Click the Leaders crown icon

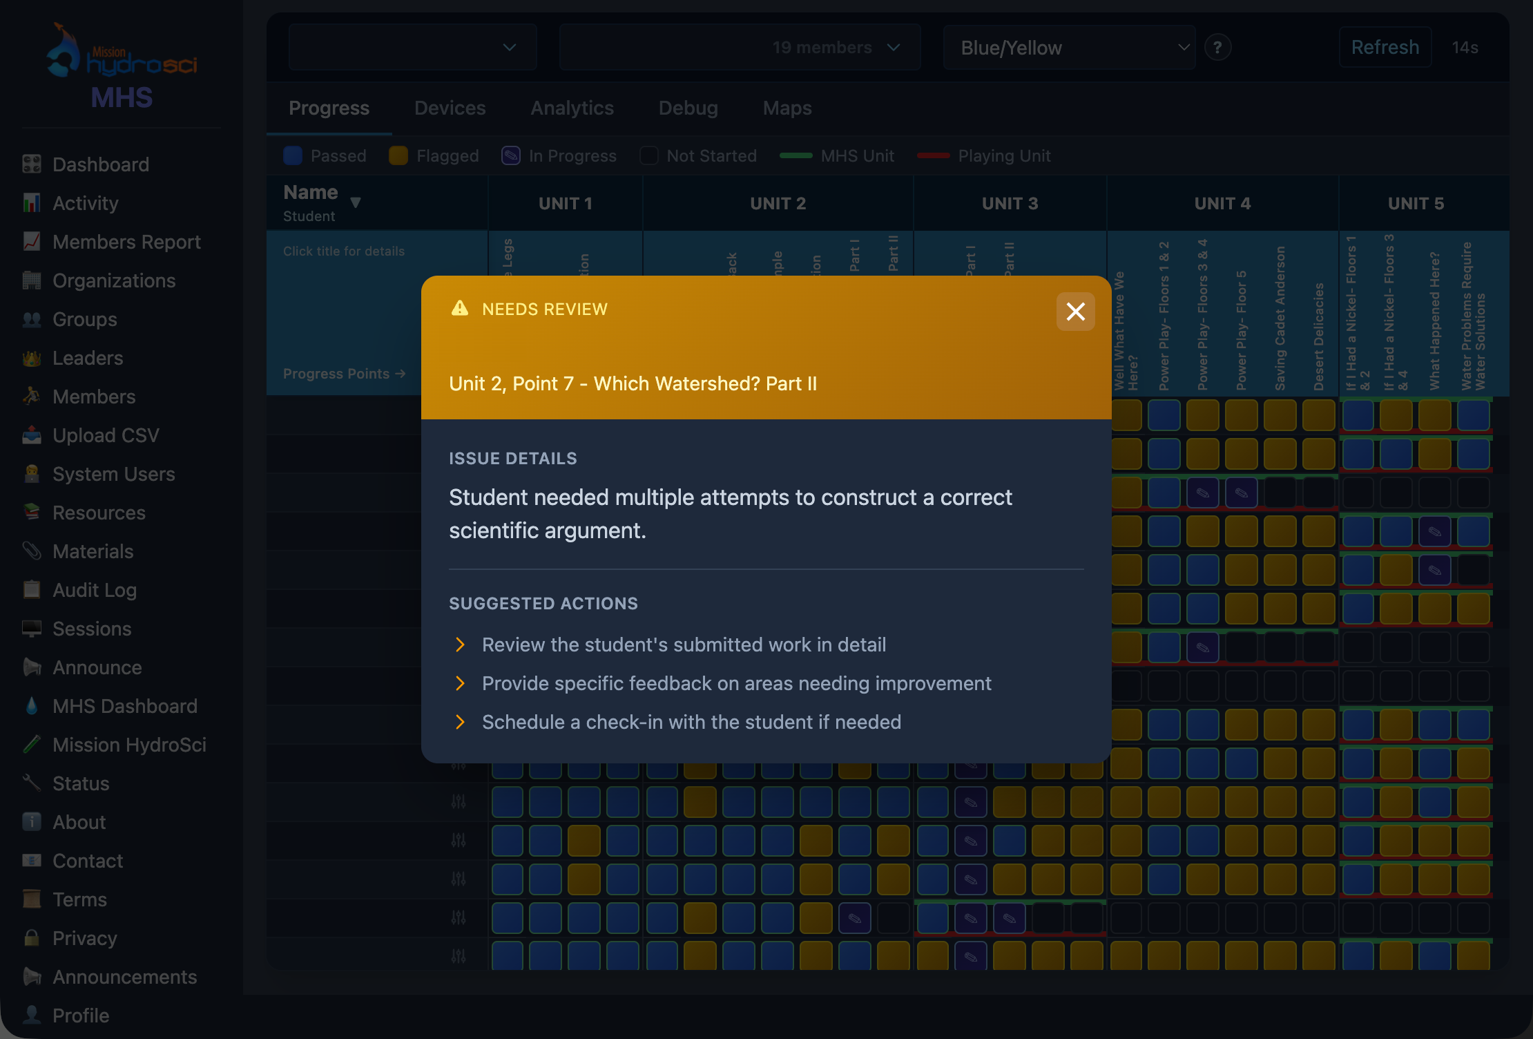coord(32,358)
